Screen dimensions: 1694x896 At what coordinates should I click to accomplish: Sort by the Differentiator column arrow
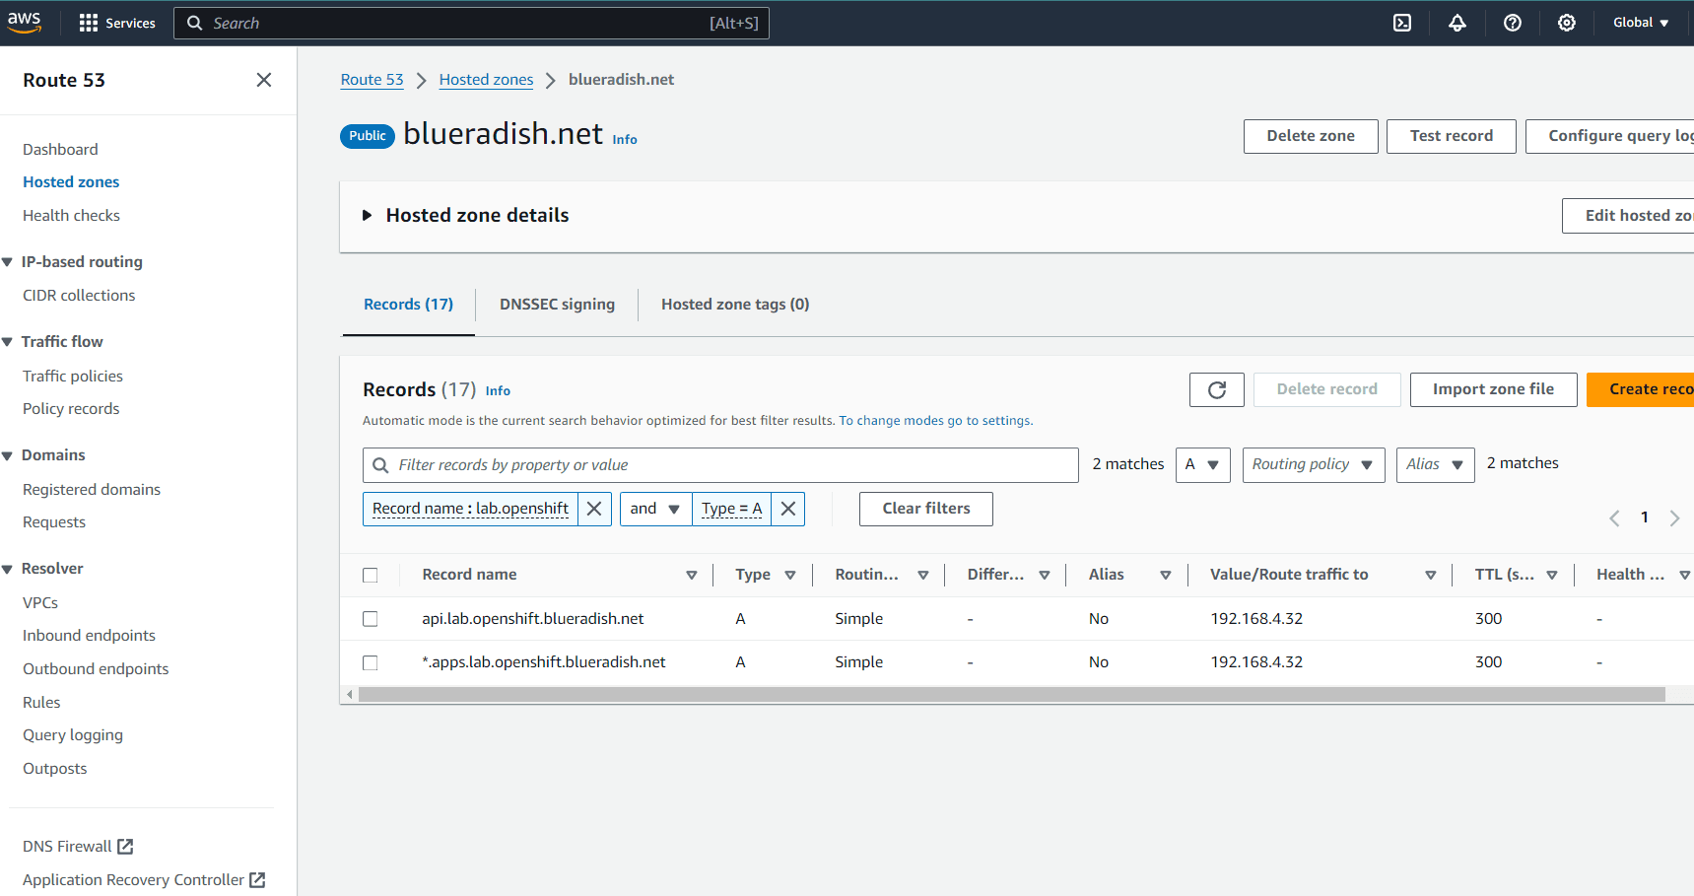1045,575
